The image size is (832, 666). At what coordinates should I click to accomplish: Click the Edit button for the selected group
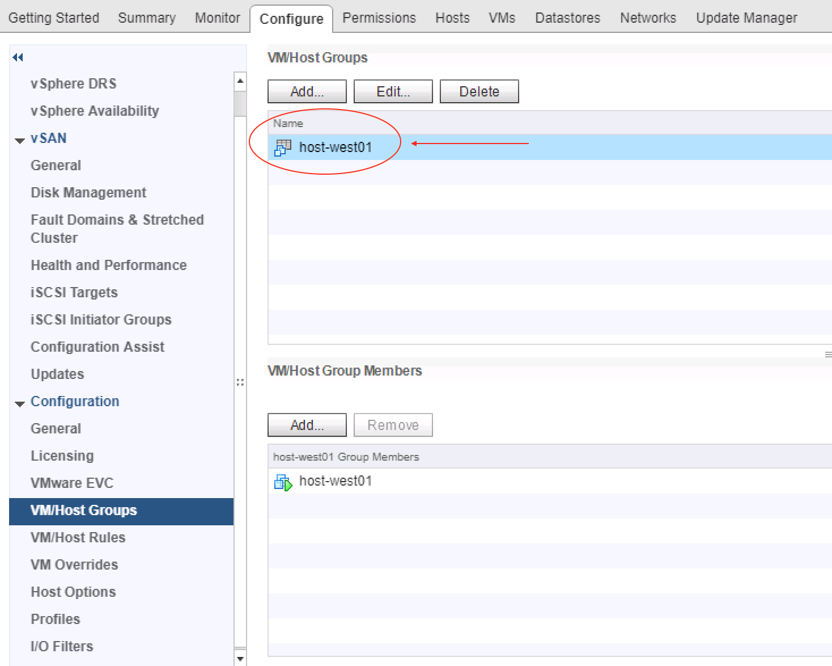coord(393,91)
